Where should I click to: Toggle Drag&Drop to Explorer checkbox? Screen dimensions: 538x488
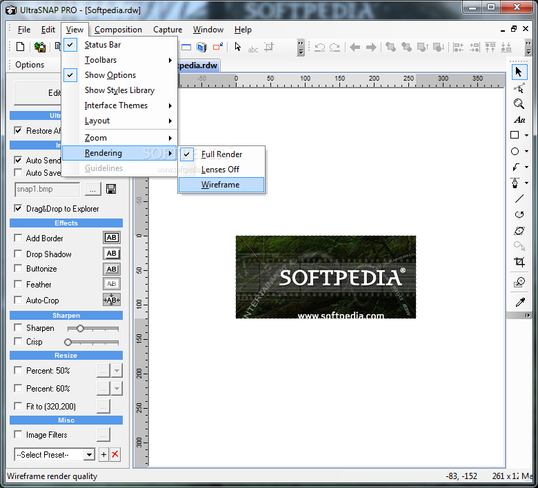click(18, 209)
